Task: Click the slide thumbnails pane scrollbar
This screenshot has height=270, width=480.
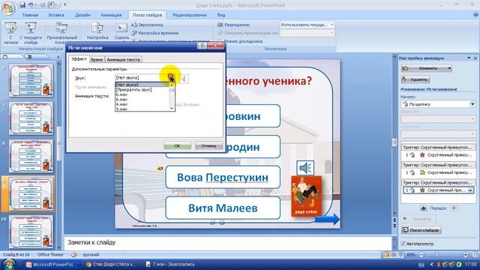Action: [x=59, y=144]
